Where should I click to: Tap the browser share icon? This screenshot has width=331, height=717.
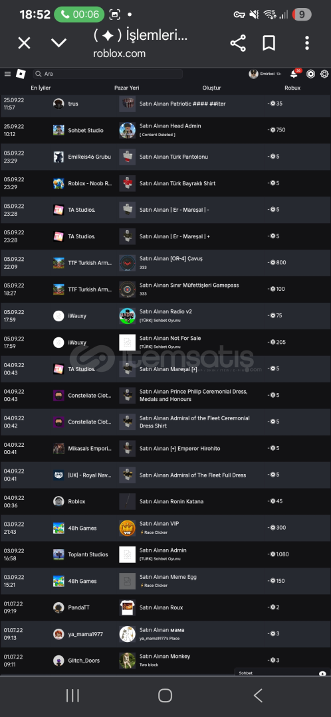(237, 43)
